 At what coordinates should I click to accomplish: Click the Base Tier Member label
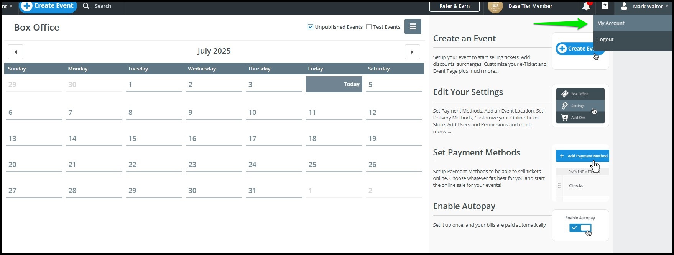[530, 6]
